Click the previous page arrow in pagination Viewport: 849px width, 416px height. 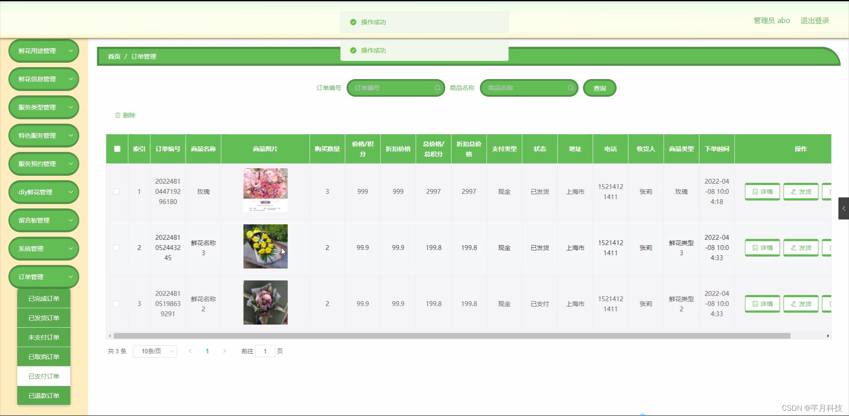click(190, 351)
